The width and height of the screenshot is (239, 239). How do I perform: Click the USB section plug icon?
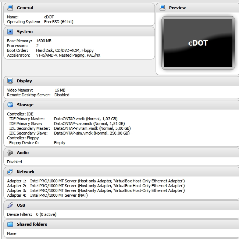click(10, 205)
